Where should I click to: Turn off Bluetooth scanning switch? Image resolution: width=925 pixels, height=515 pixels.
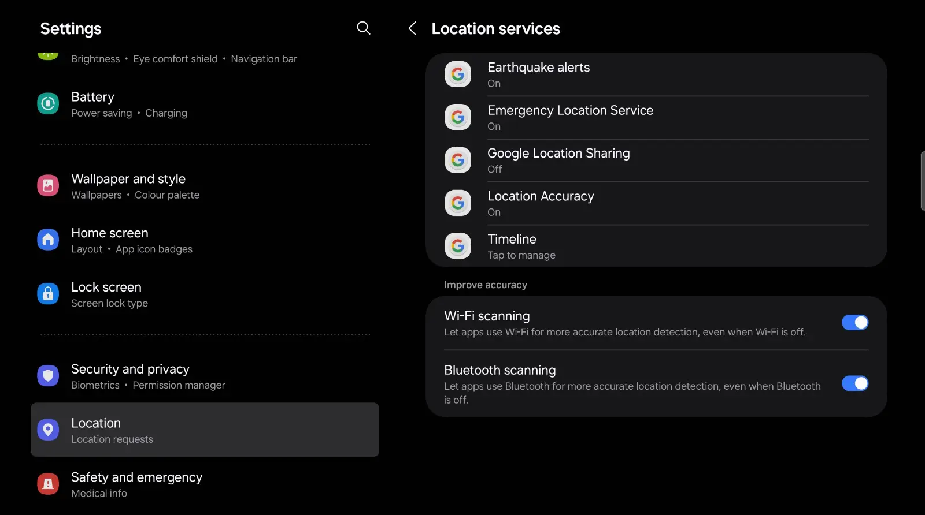point(855,383)
